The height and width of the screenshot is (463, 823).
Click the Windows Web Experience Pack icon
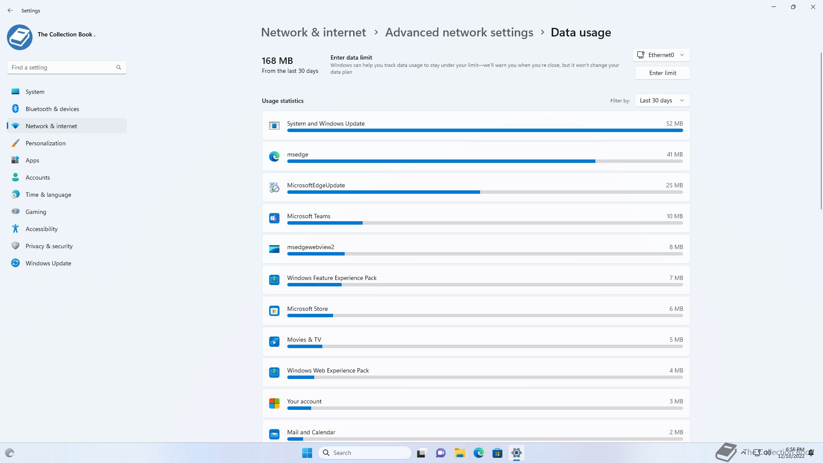click(x=274, y=373)
